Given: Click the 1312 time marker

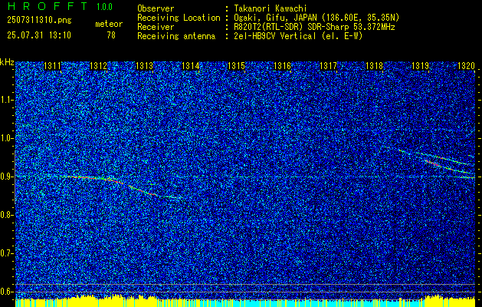Looking at the screenshot, I should coord(98,66).
